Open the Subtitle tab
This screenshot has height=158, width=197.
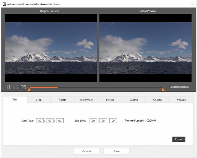[134, 100]
